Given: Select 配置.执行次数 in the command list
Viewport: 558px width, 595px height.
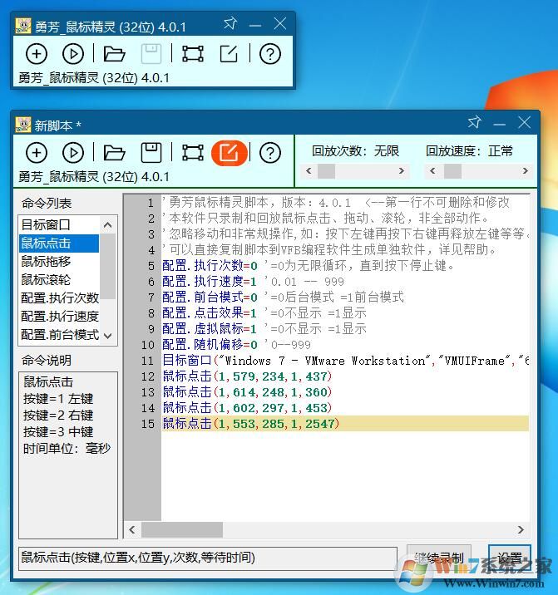Looking at the screenshot, I should pyautogui.click(x=59, y=298).
